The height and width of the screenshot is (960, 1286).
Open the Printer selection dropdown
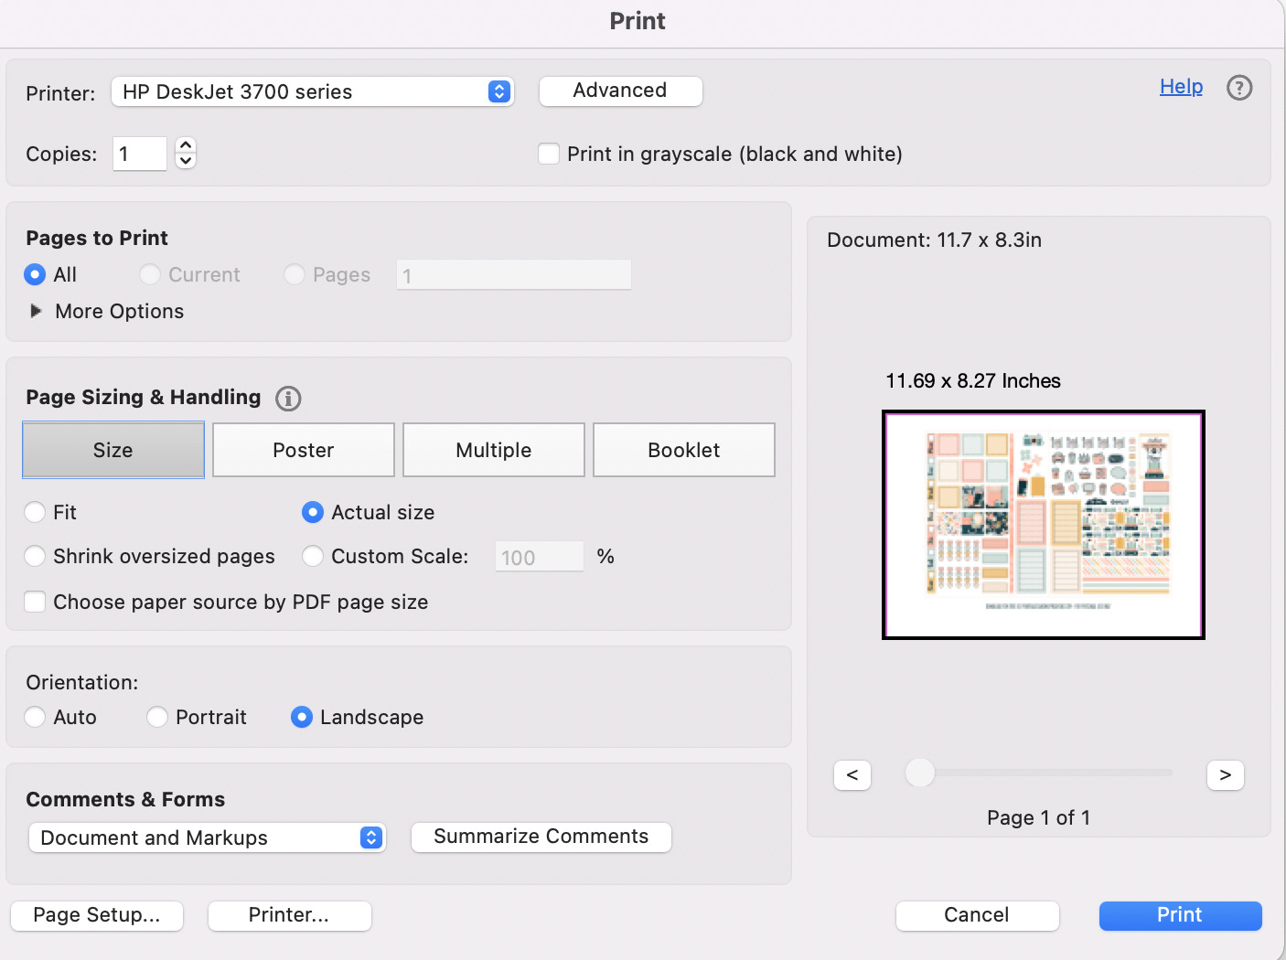pos(312,91)
